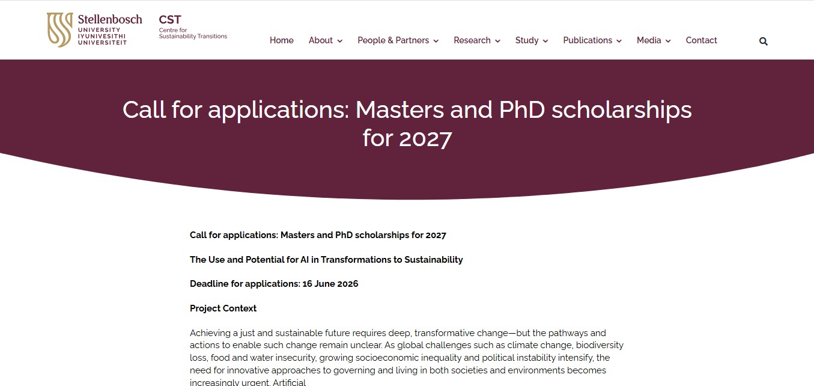Image resolution: width=814 pixels, height=386 pixels.
Task: Select the Study menu item
Action: (x=527, y=40)
